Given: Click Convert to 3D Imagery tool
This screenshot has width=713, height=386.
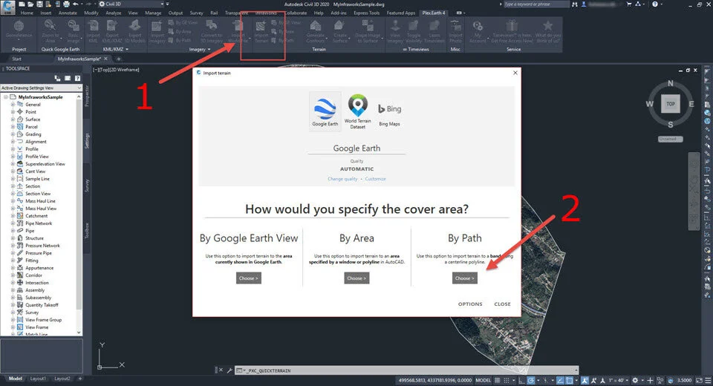Looking at the screenshot, I should (x=212, y=31).
